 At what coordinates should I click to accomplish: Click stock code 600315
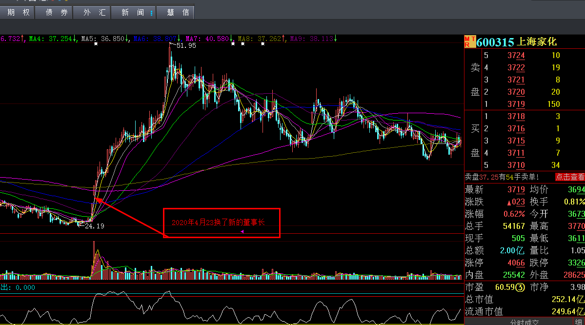tap(495, 42)
